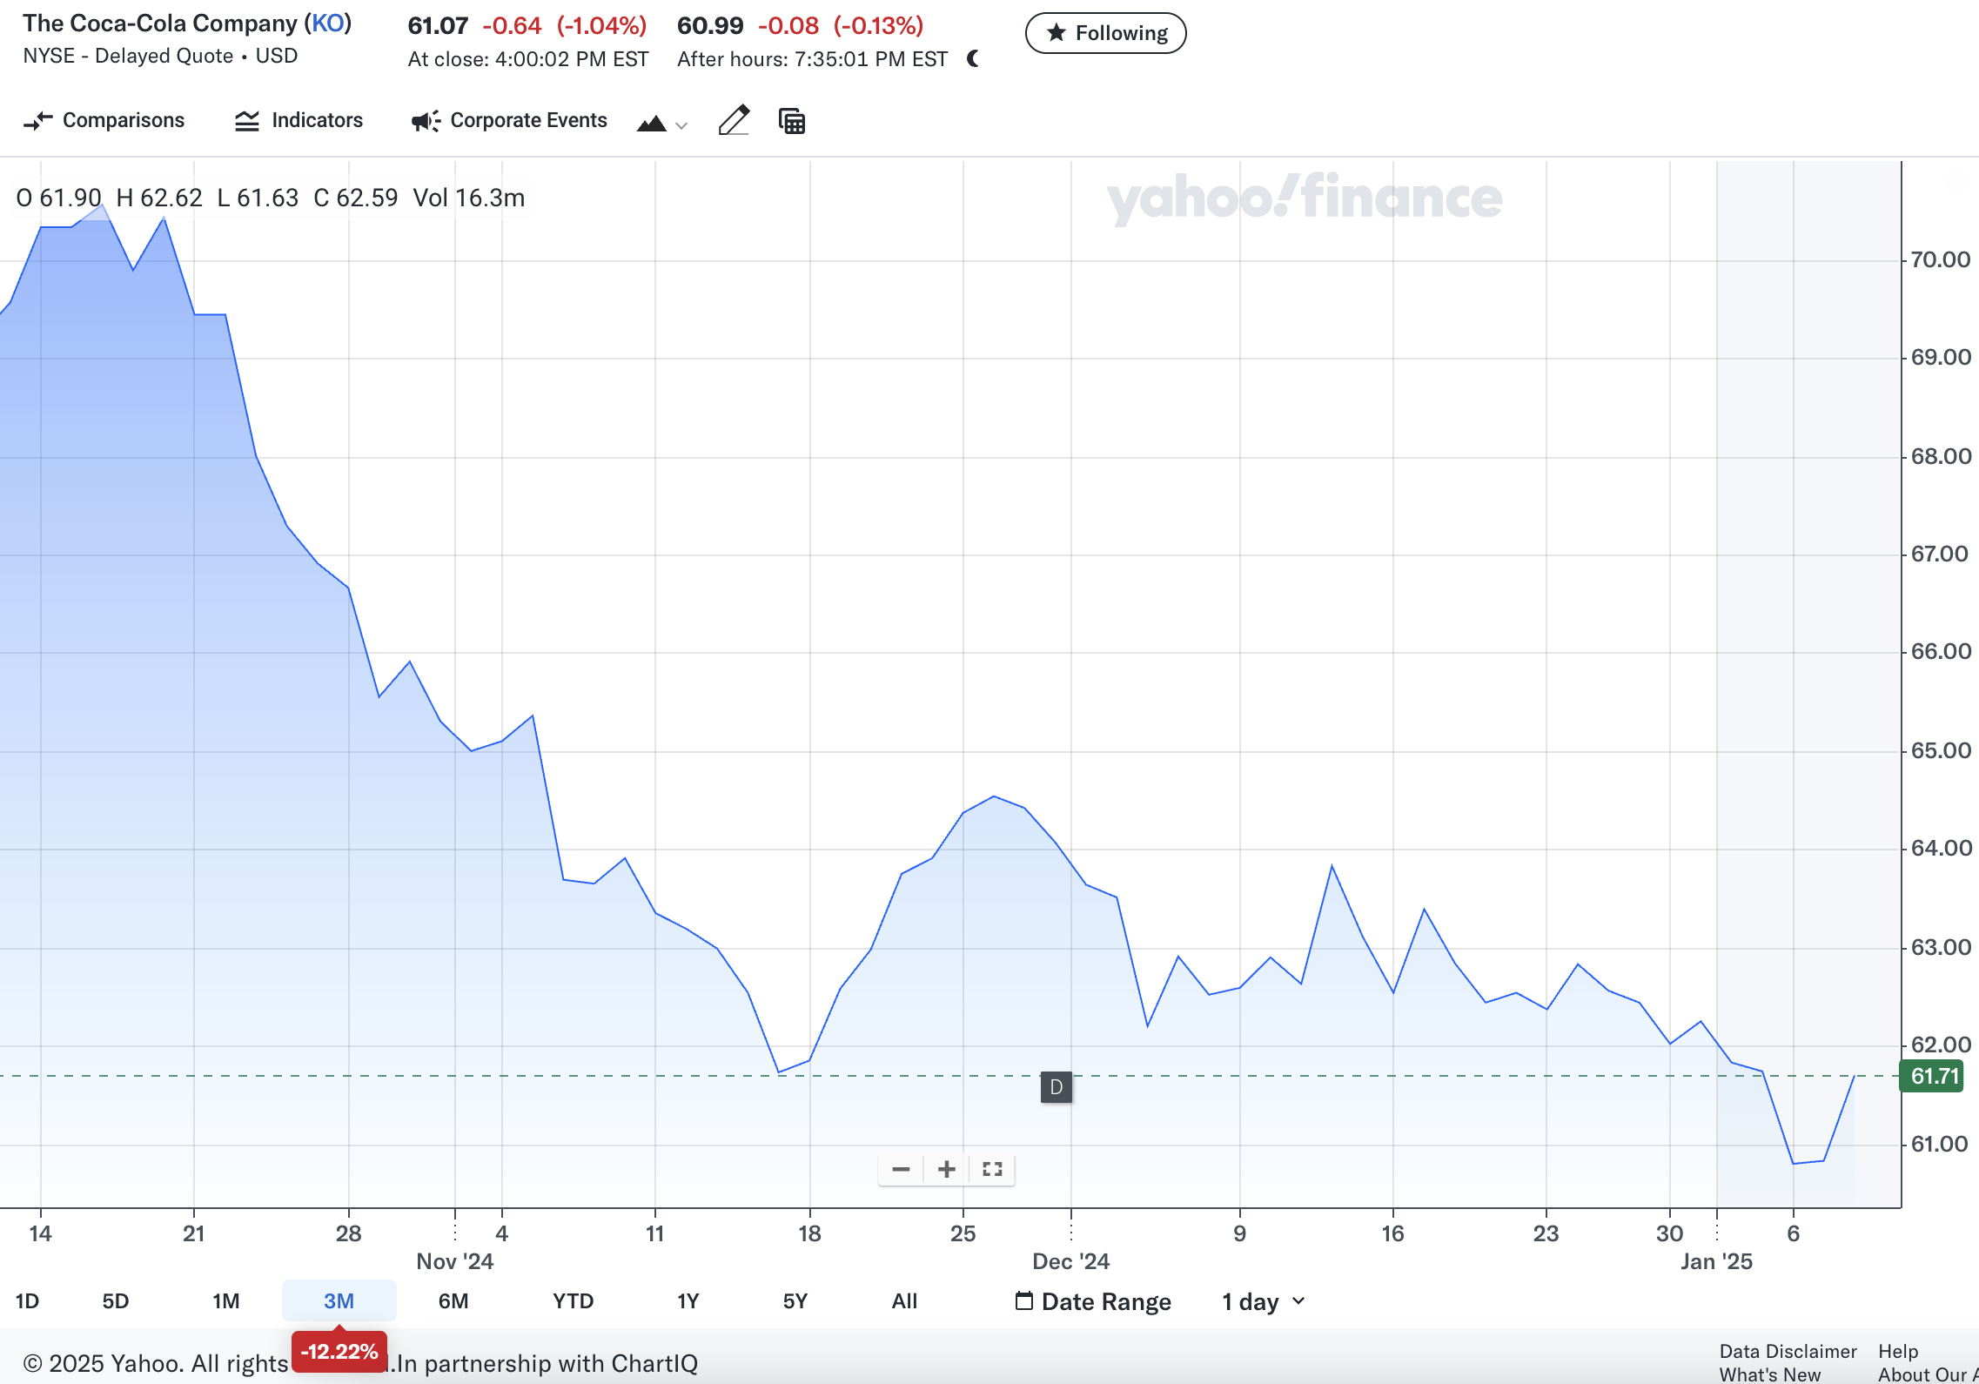Expand the 1 day interval dropdown
1979x1384 pixels.
(x=1263, y=1301)
